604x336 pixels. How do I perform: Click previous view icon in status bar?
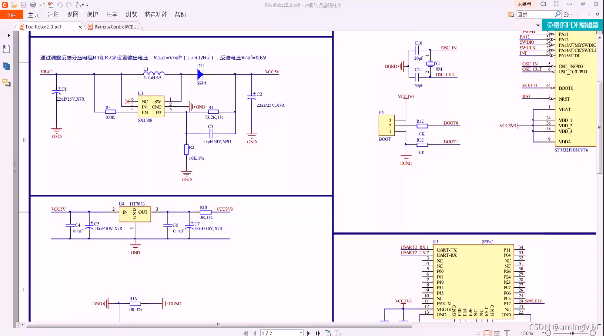pyautogui.click(x=328, y=333)
